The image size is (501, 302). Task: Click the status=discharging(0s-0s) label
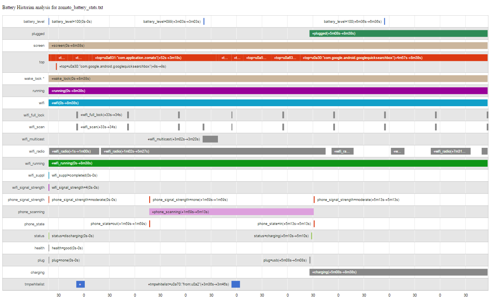pos(73,236)
